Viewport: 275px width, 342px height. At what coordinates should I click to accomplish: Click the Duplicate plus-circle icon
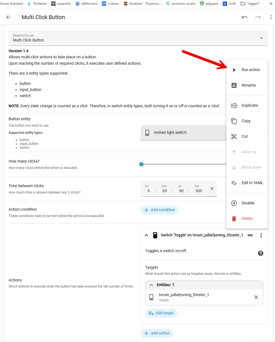tap(234, 106)
